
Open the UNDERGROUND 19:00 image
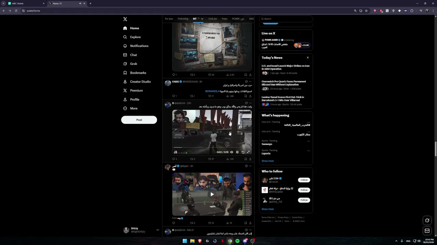[212, 47]
